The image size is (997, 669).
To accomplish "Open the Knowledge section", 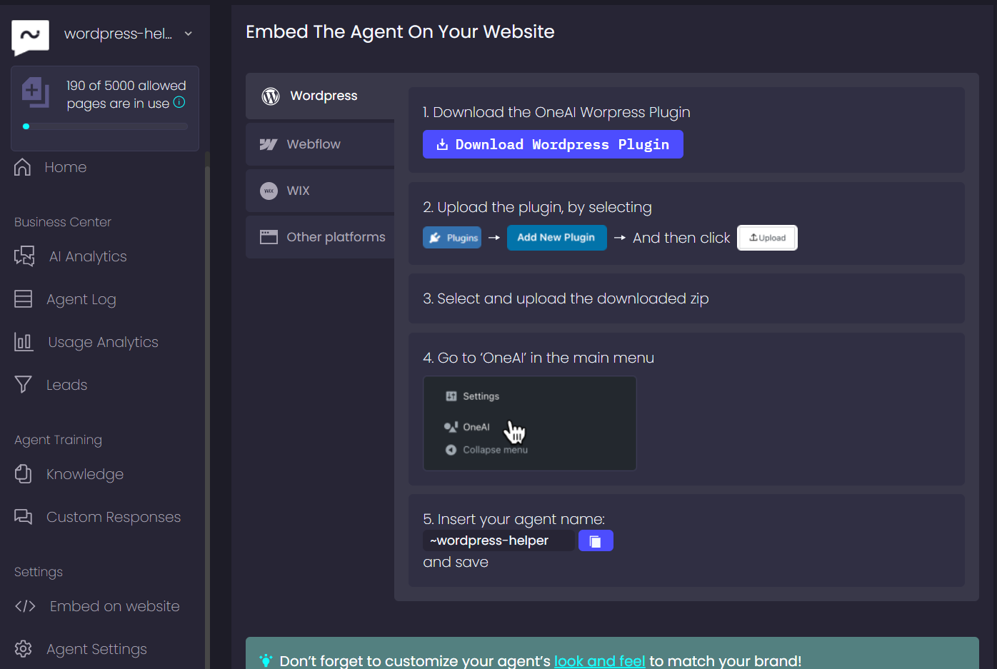I will tap(85, 474).
